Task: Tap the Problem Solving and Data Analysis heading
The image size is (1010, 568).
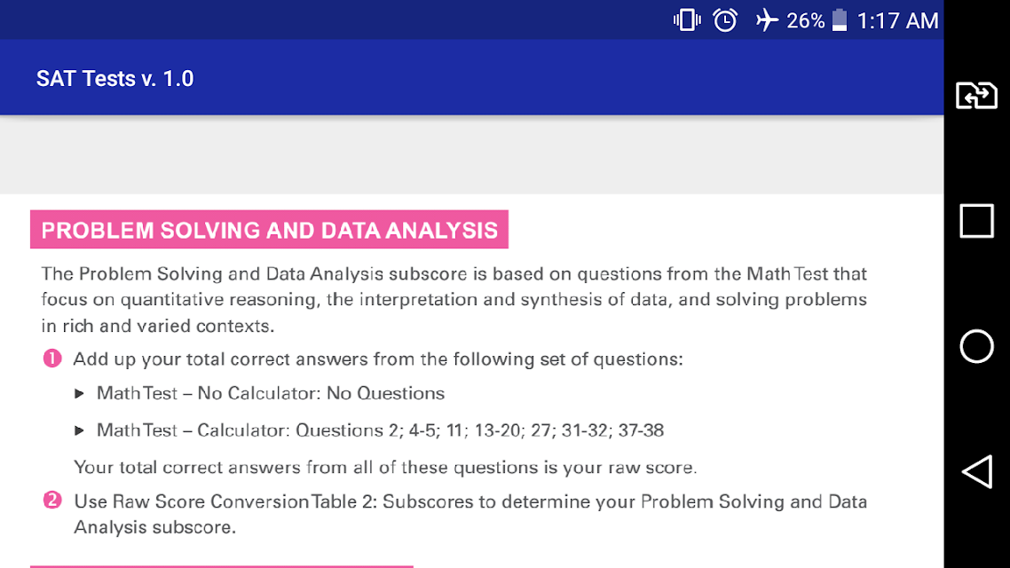Action: pyautogui.click(x=269, y=229)
